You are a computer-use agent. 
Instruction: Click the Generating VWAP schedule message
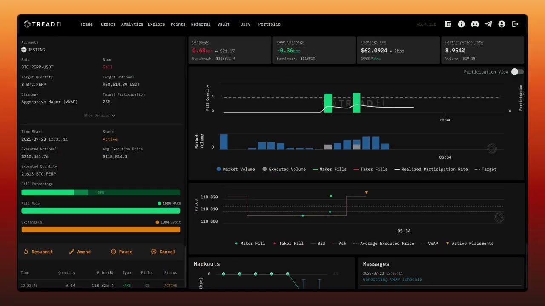tap(392, 280)
